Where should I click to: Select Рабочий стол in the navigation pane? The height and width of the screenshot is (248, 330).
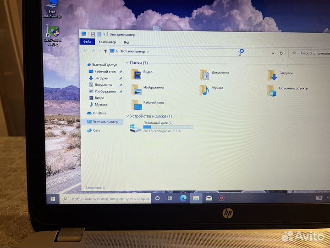point(102,72)
